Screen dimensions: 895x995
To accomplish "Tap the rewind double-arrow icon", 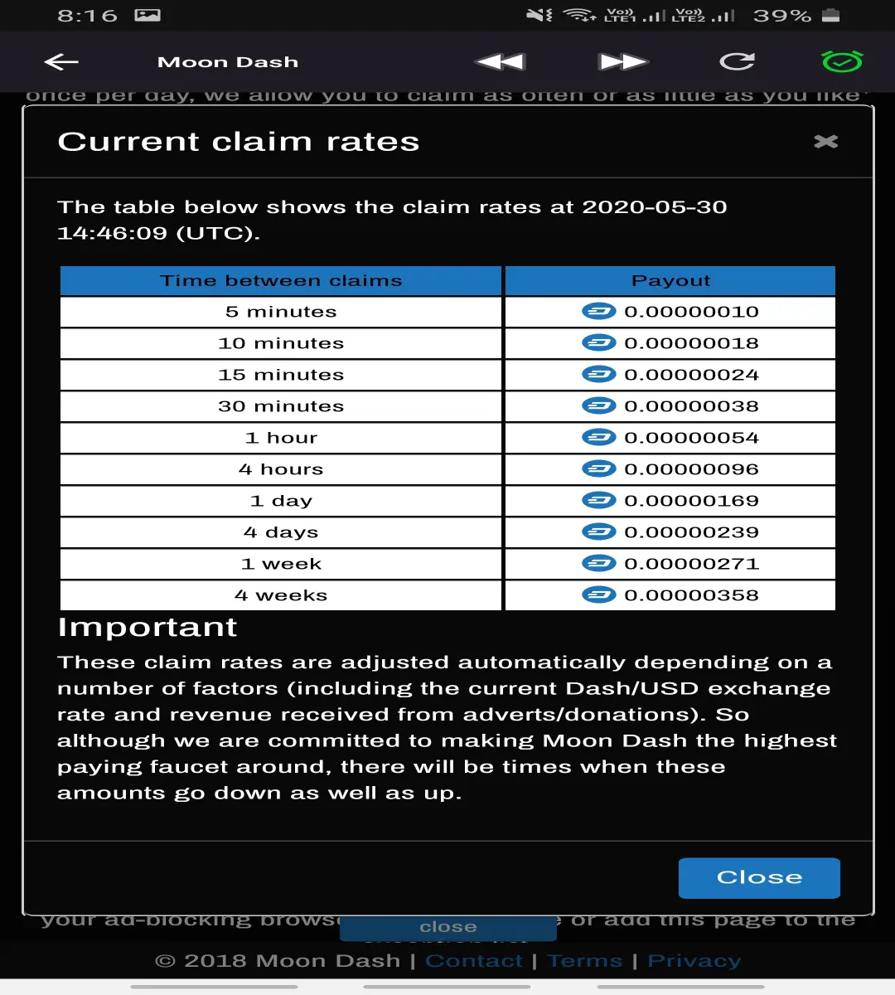I will [501, 62].
